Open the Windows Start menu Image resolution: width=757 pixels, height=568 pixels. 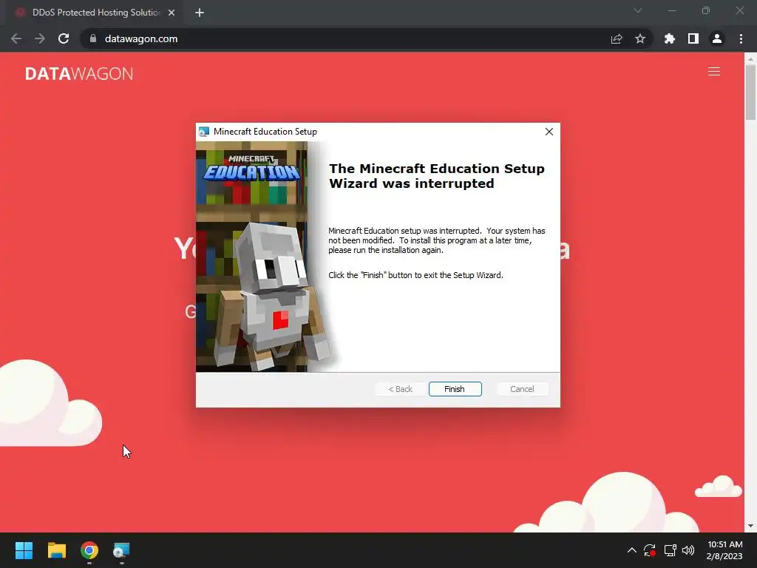[x=24, y=550]
